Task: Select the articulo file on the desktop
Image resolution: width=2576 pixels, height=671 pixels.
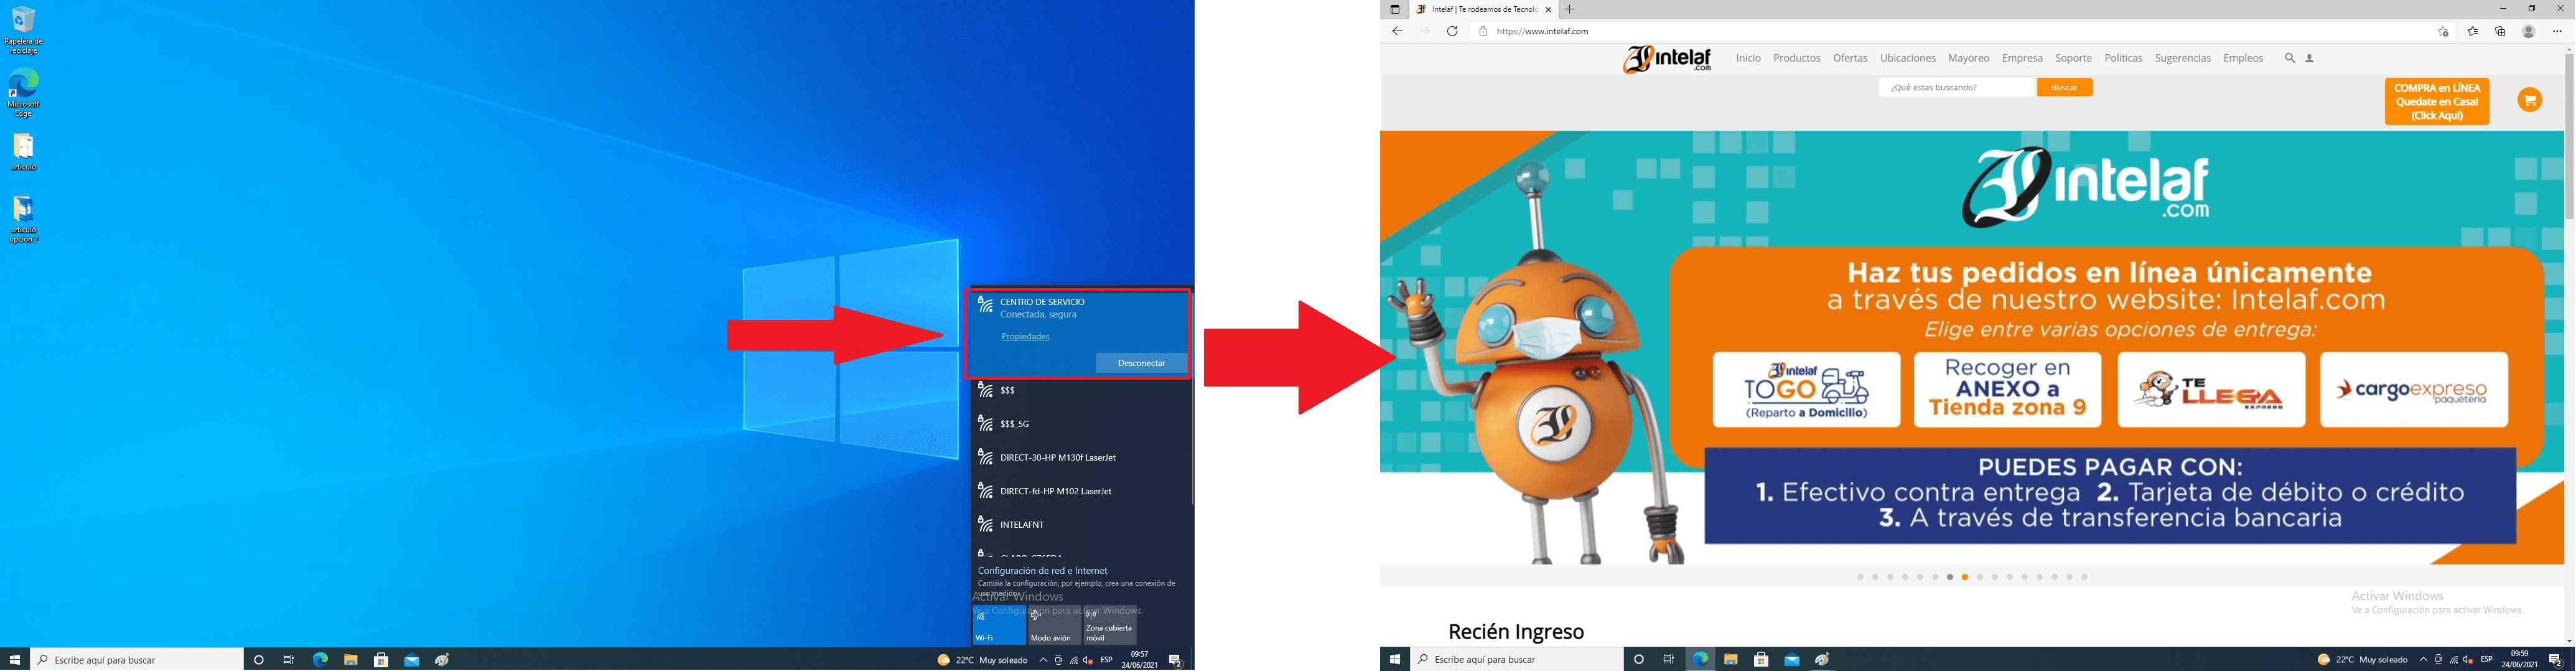Action: [x=23, y=152]
